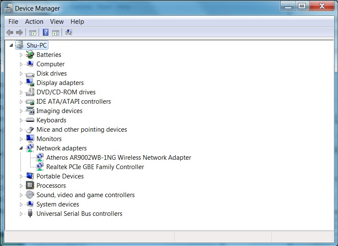Expand the Keyboards node arrow

(x=21, y=120)
